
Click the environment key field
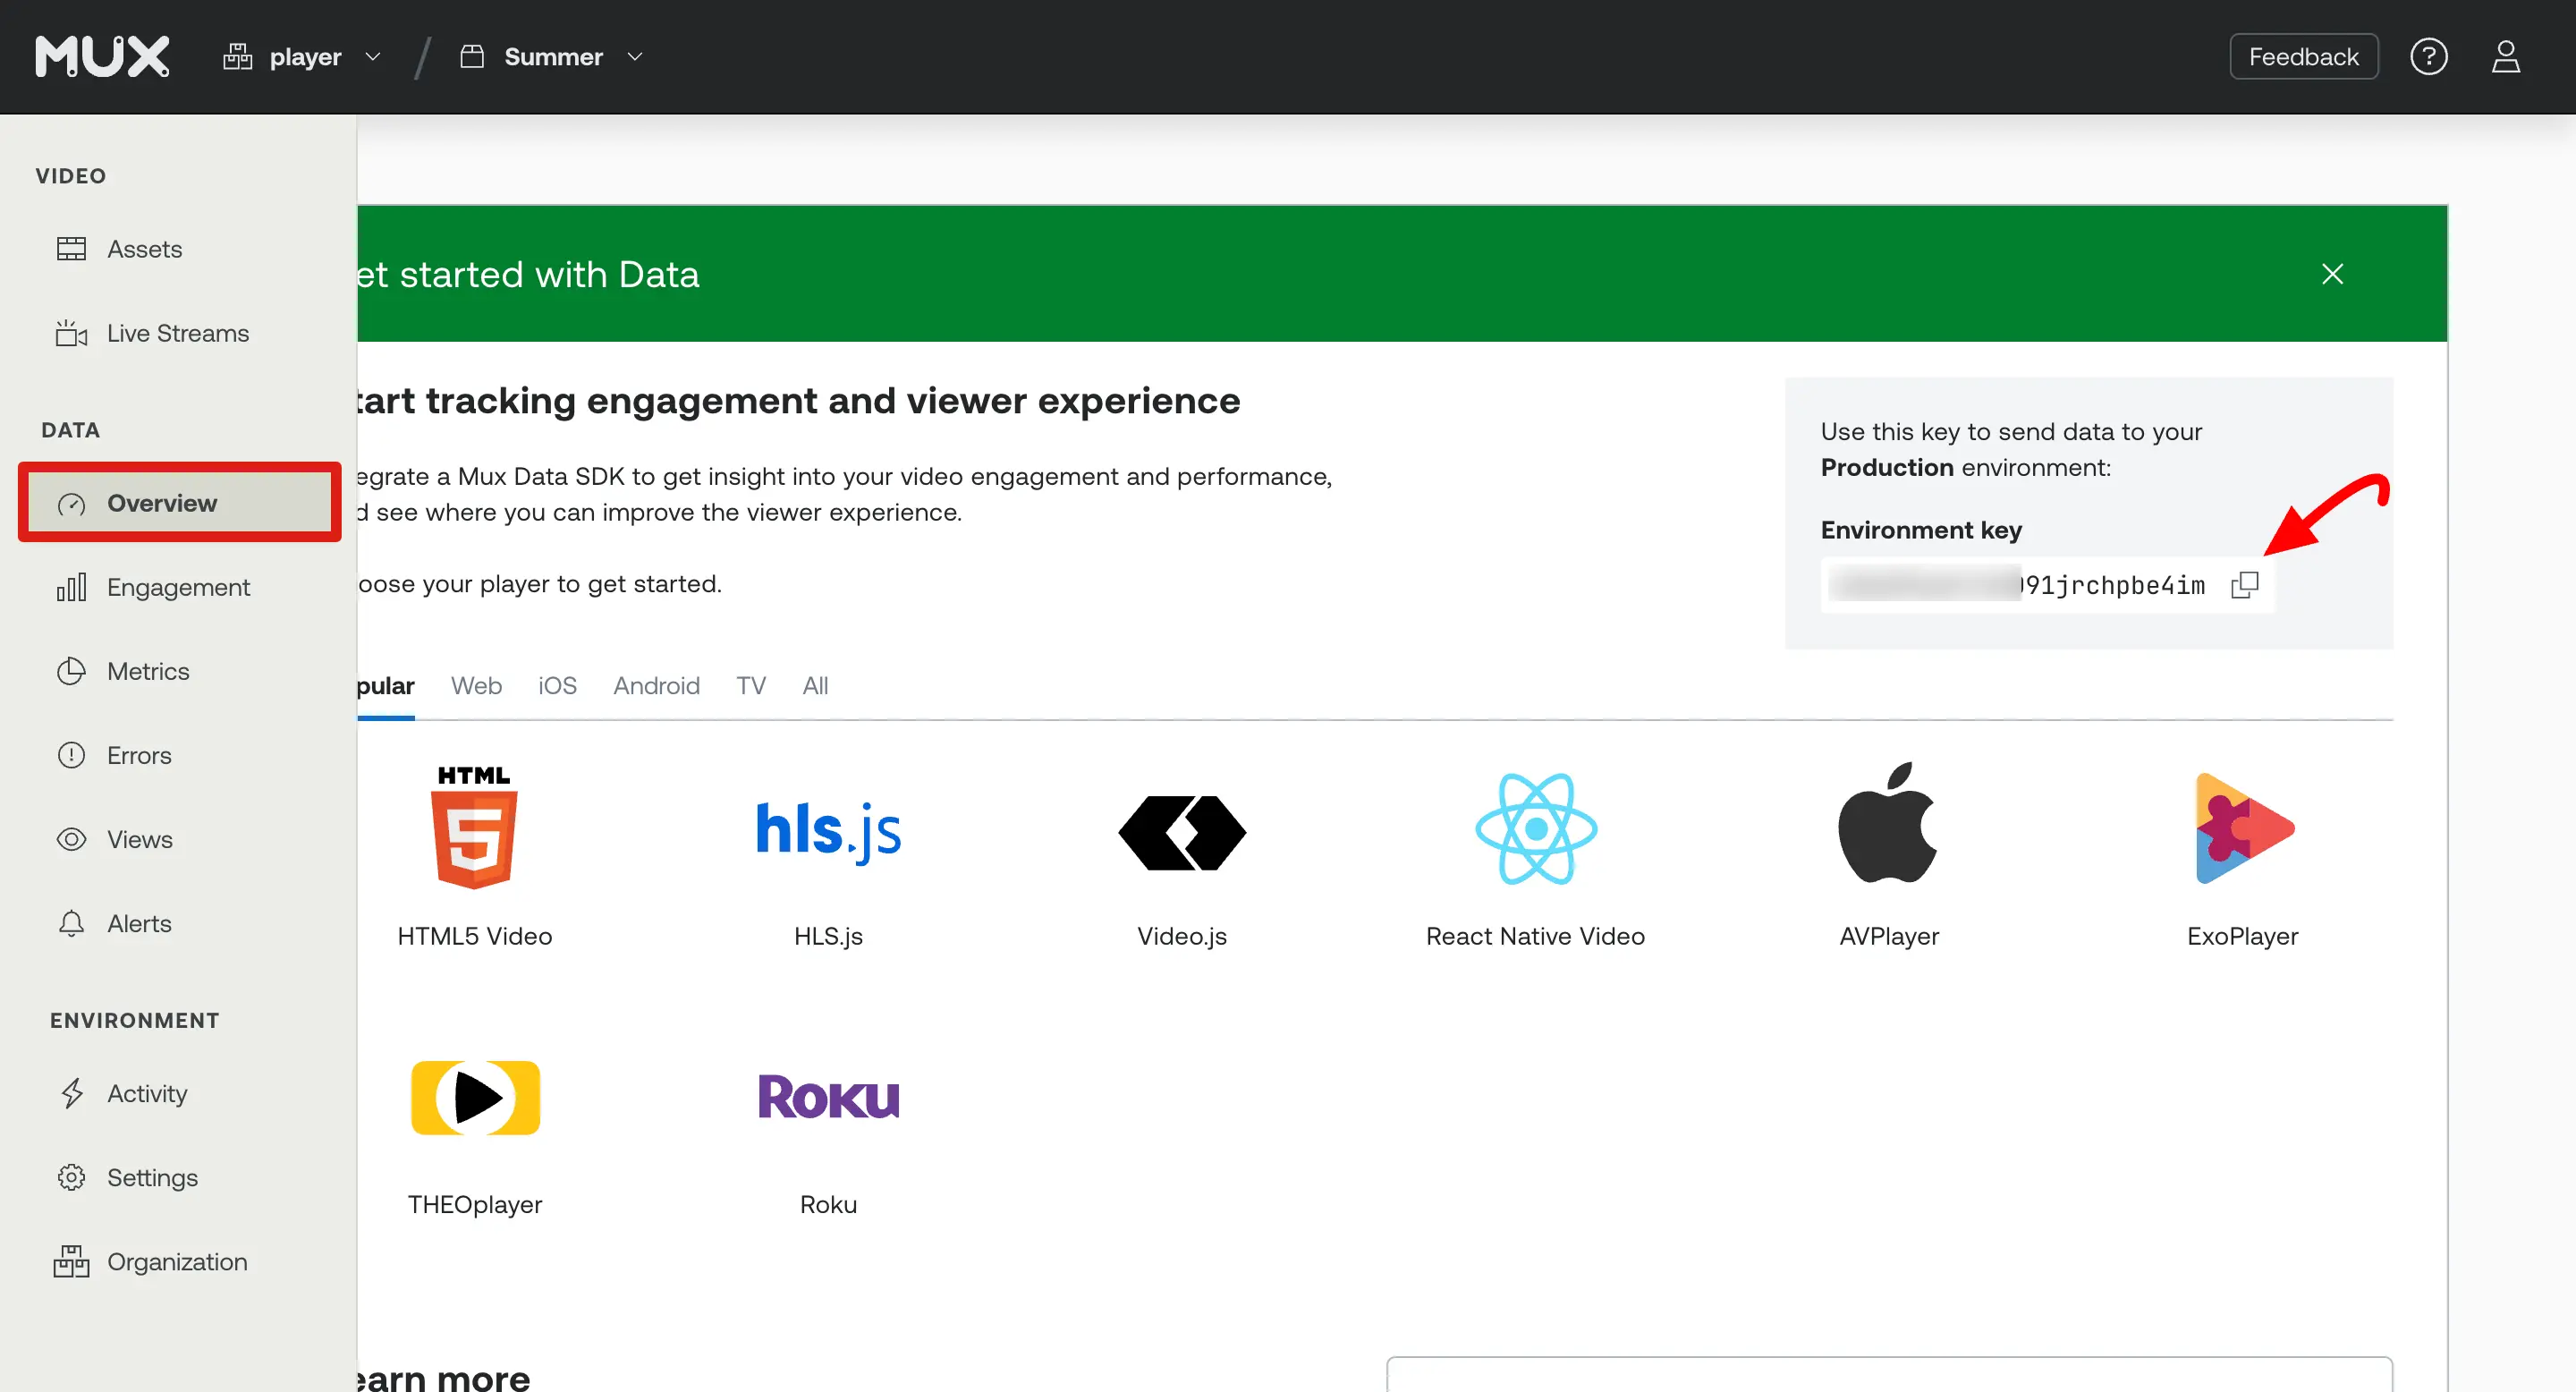coord(2047,585)
